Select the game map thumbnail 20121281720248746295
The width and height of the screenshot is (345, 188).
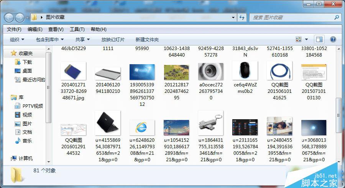pos(176,72)
